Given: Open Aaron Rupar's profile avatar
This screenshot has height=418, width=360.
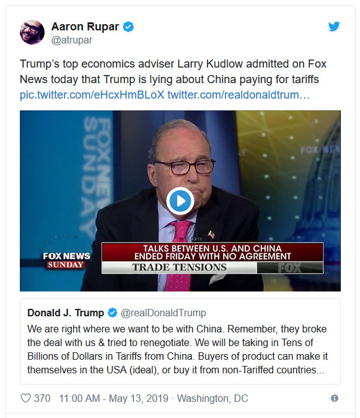Looking at the screenshot, I should [x=32, y=32].
